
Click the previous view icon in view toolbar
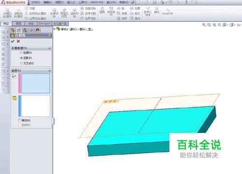tap(214, 25)
